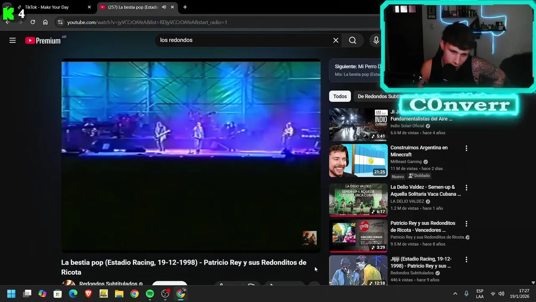
Task: Clear the search box with the X
Action: tap(336, 40)
